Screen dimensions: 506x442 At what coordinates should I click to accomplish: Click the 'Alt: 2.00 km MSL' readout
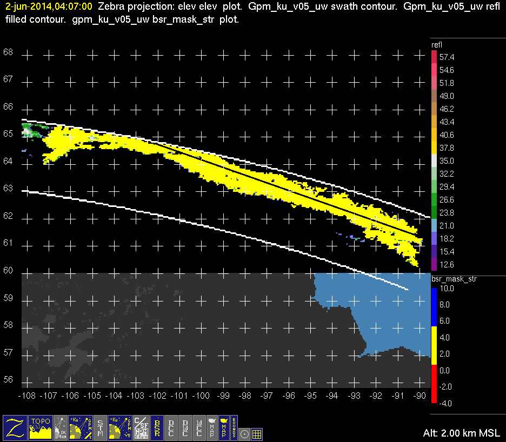coord(462,433)
